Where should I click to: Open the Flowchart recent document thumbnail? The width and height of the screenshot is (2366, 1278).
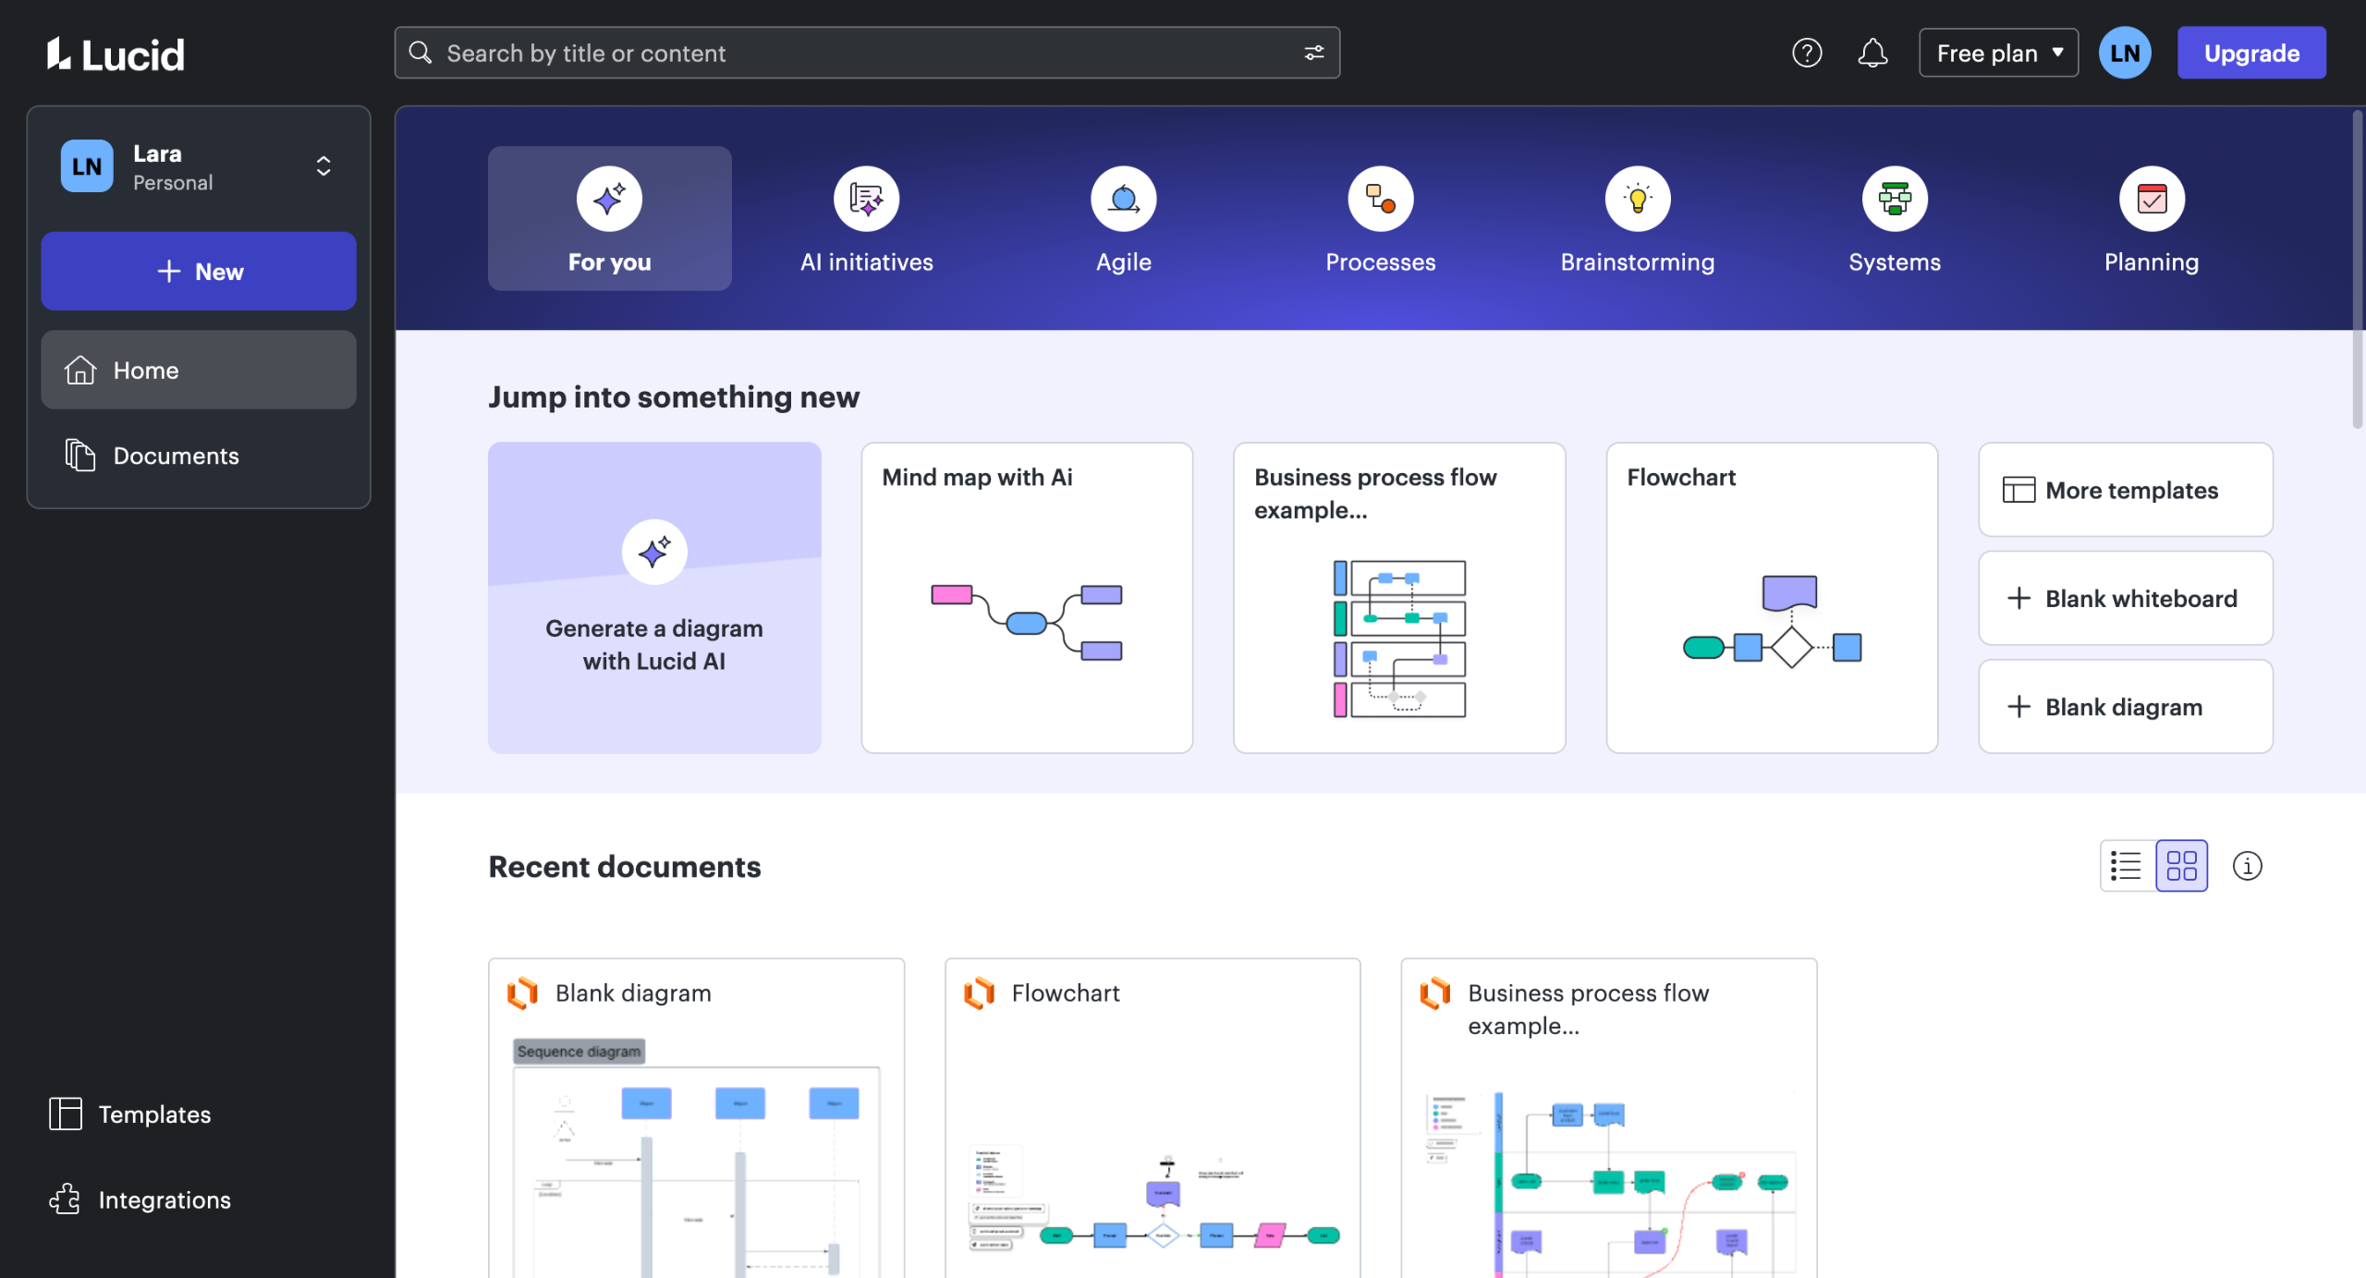[x=1152, y=1164]
